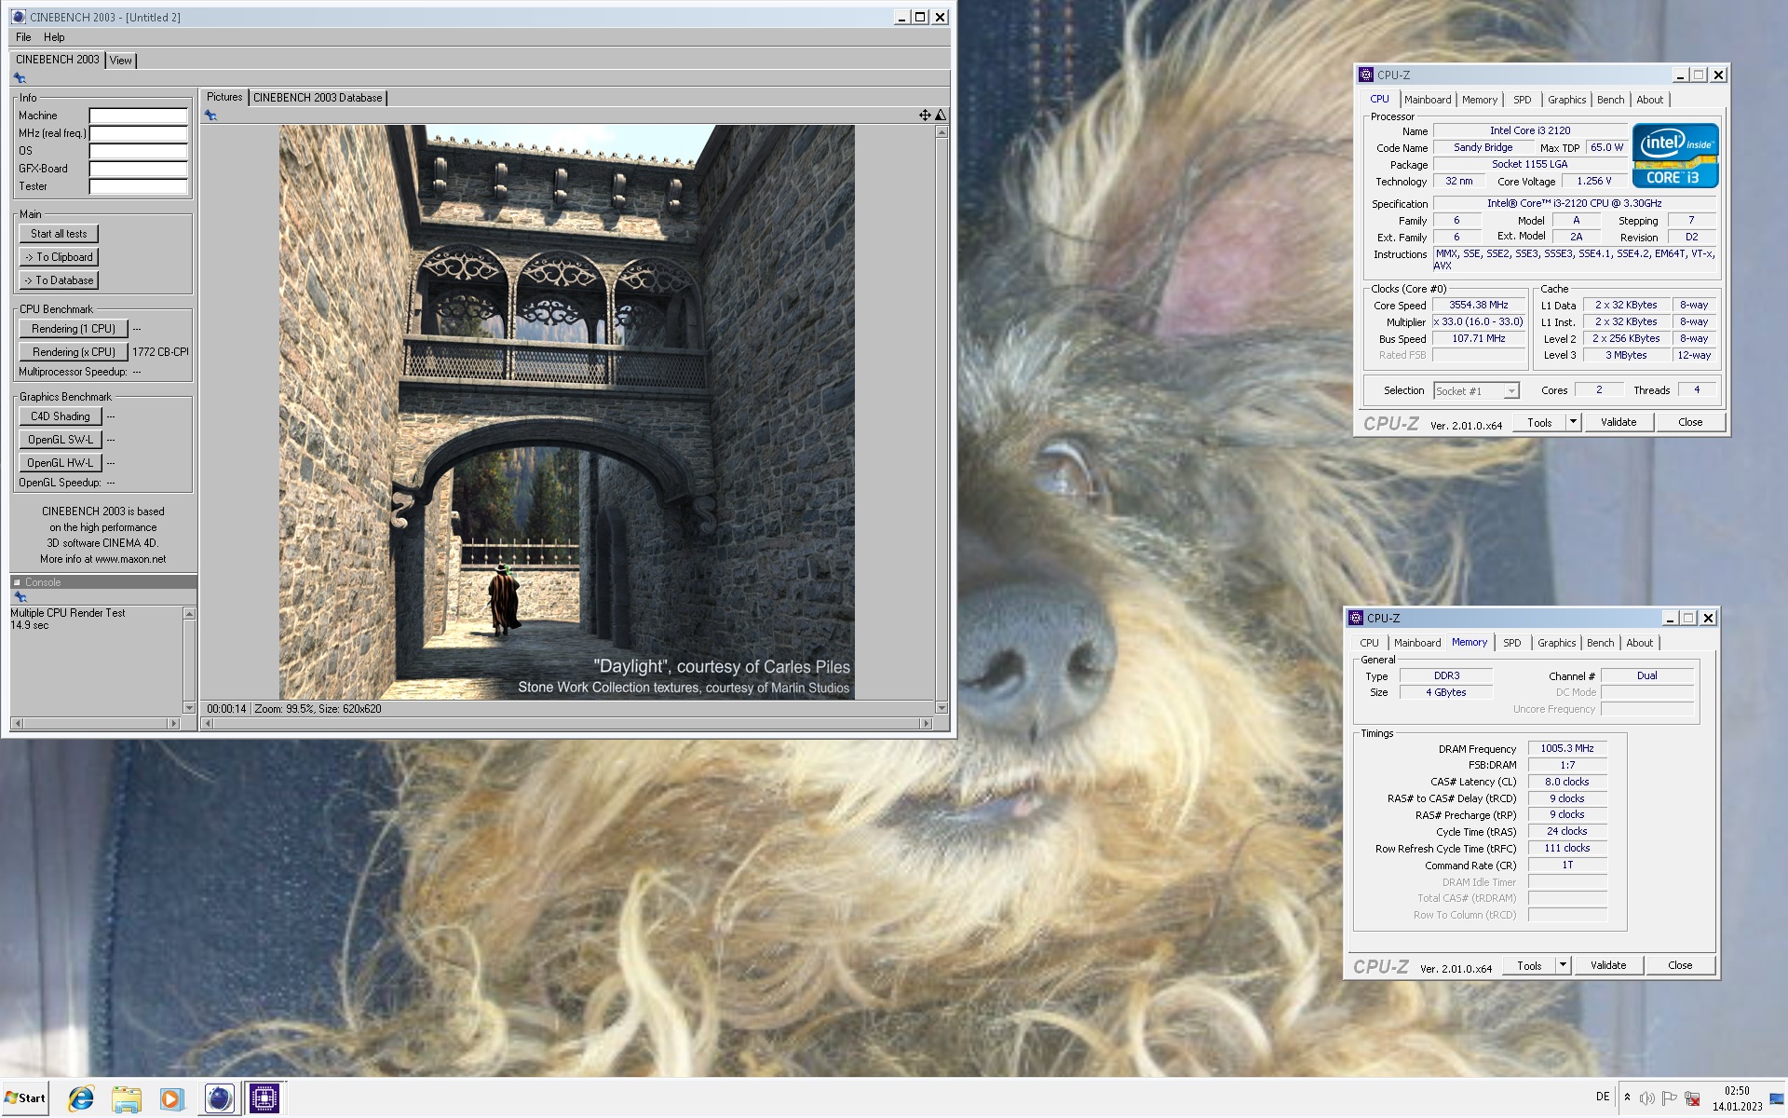Click Validate in the upper CPU-Z window

[1619, 422]
